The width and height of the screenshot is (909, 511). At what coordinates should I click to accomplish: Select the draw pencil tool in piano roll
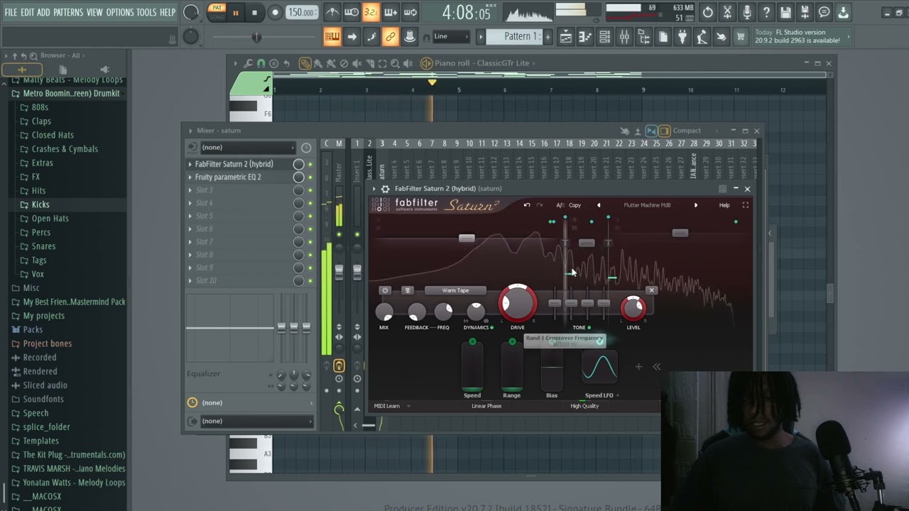click(305, 63)
